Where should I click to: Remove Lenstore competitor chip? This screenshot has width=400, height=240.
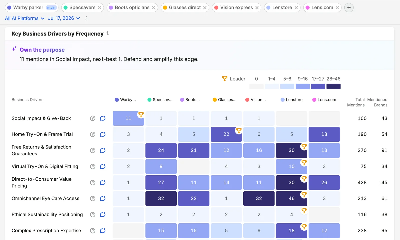pyautogui.click(x=296, y=8)
